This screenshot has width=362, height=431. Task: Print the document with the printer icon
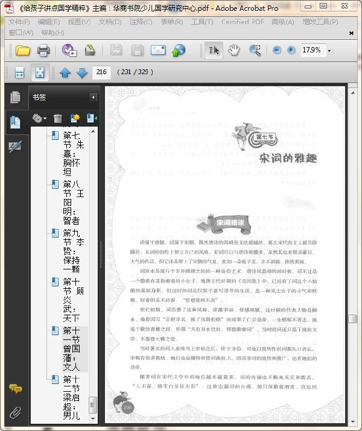(x=43, y=50)
